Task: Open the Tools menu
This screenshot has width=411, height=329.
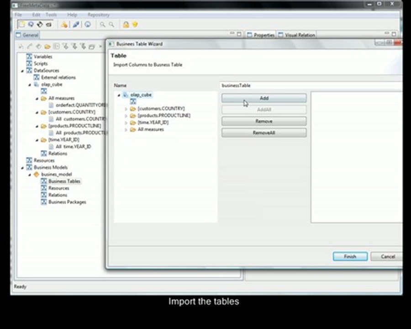Action: pos(51,15)
